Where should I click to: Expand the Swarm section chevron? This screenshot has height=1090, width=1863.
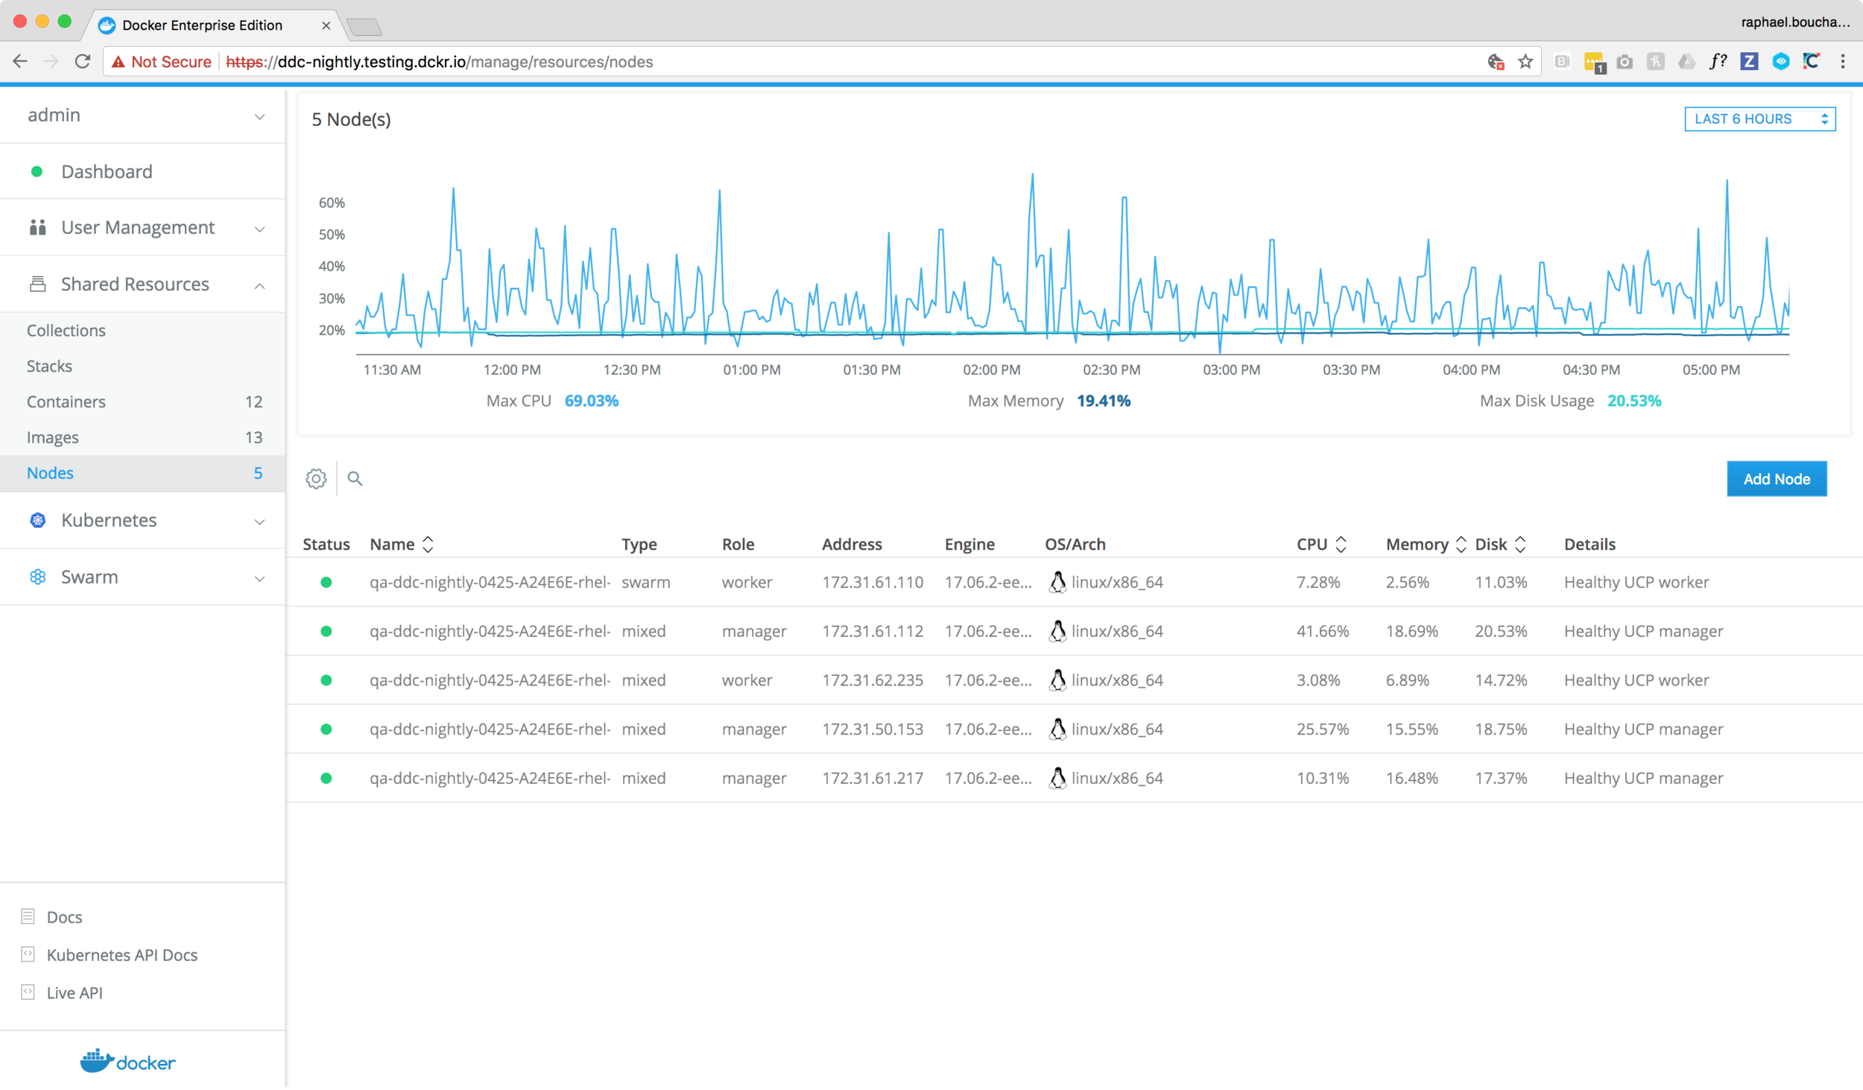(259, 578)
